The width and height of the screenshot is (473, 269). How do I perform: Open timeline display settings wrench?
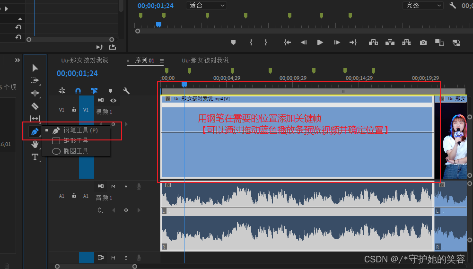pyautogui.click(x=126, y=91)
